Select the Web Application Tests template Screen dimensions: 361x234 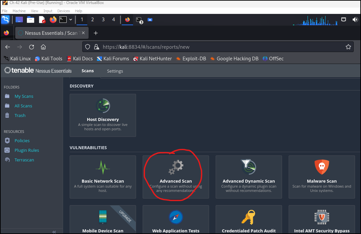(176, 219)
